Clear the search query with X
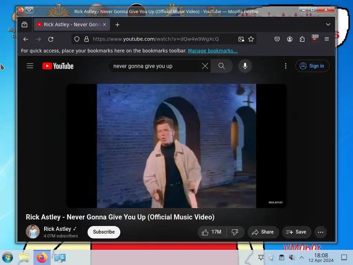 point(205,66)
